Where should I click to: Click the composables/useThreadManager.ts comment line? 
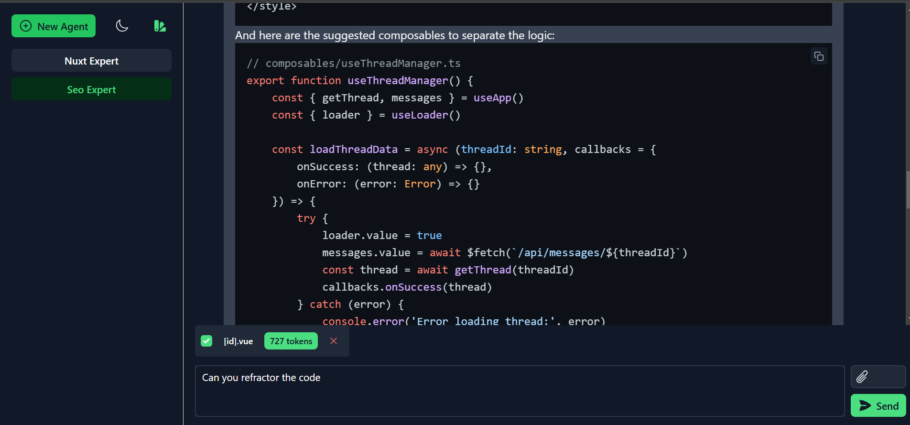pyautogui.click(x=353, y=64)
